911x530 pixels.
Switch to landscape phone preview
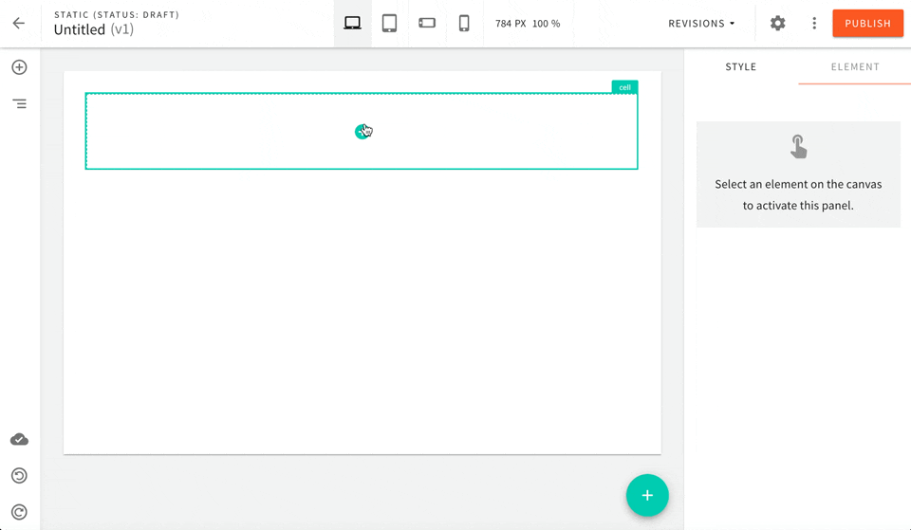(x=427, y=24)
